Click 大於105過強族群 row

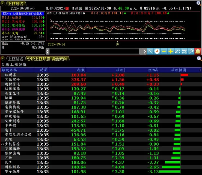pyautogui.click(x=23, y=37)
